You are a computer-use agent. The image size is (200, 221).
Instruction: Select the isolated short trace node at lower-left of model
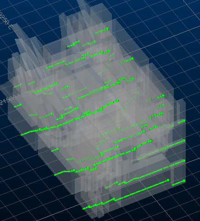(57, 149)
